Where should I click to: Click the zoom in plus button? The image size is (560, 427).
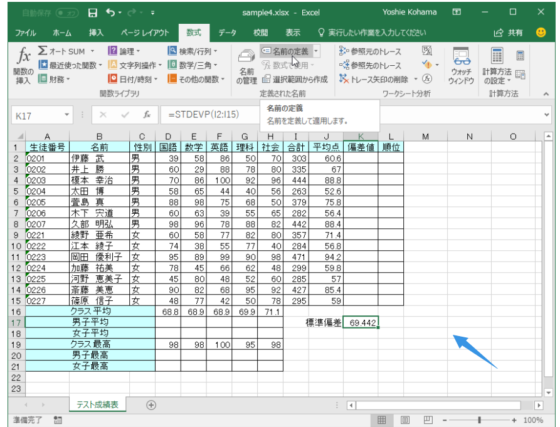[514, 420]
